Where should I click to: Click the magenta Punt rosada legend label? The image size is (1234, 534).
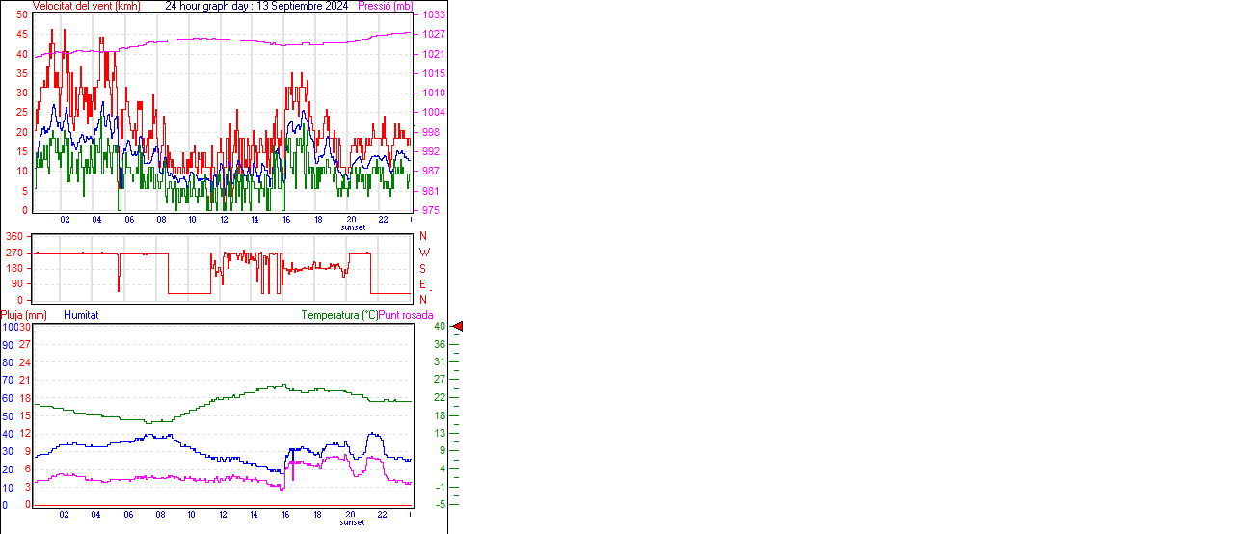[406, 315]
